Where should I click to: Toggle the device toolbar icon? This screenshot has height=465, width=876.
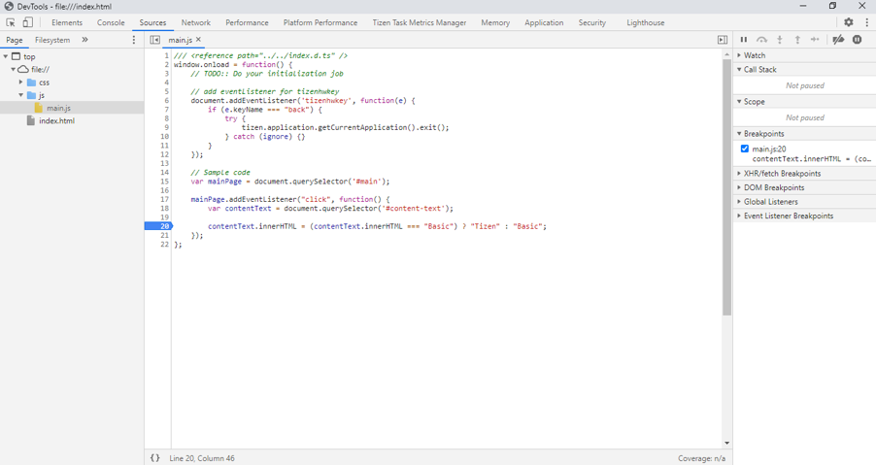(x=27, y=22)
